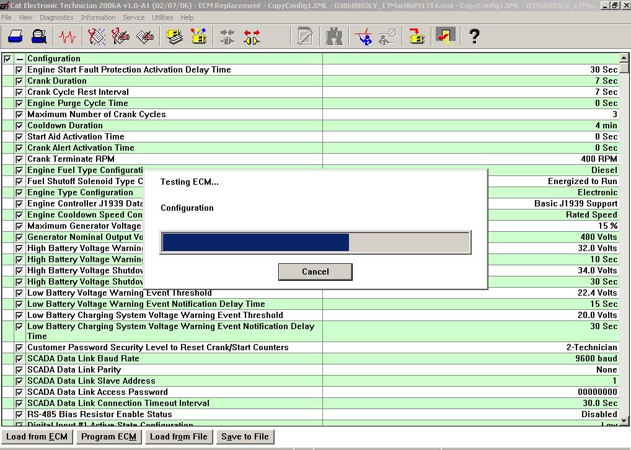Open the Diagnostics menu

(x=56, y=17)
